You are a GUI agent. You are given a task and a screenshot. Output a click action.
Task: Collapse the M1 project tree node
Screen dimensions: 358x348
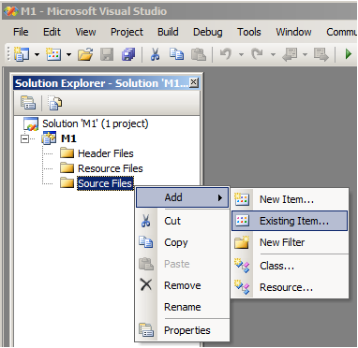[24, 138]
